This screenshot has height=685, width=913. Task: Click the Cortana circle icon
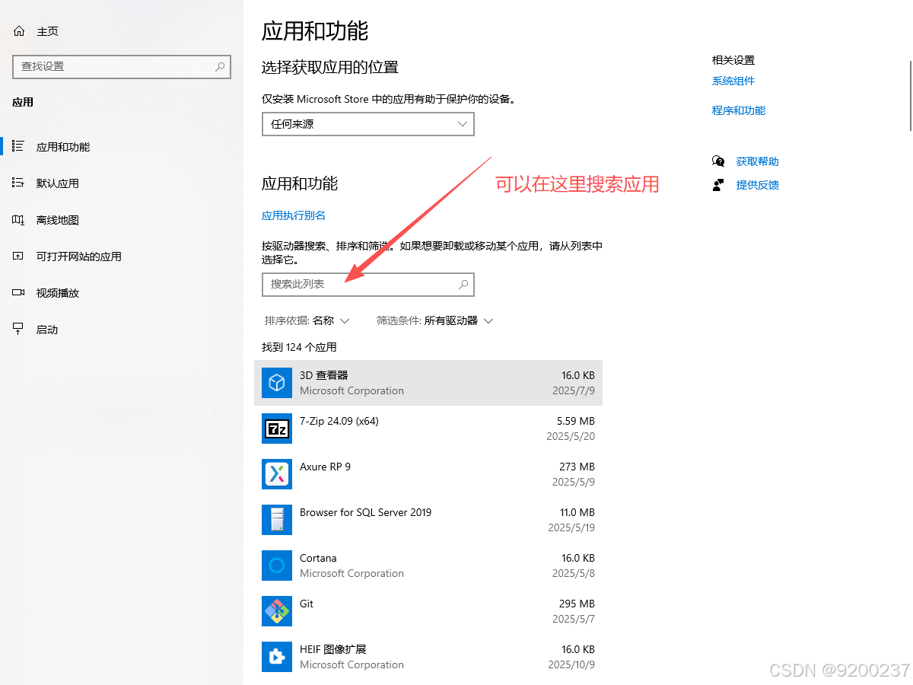[x=277, y=566]
